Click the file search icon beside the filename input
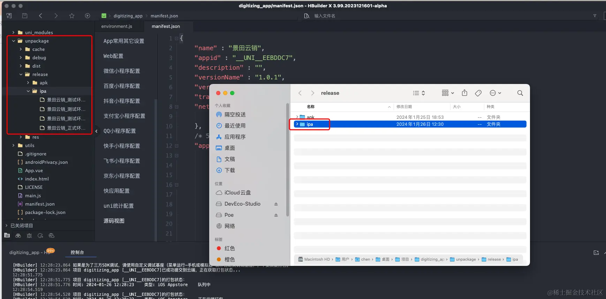 [307, 16]
